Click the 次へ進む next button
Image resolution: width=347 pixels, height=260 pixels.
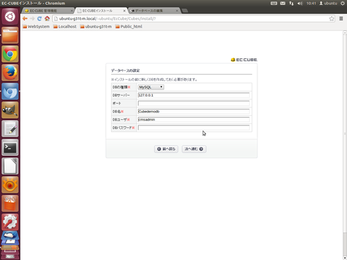pyautogui.click(x=194, y=149)
